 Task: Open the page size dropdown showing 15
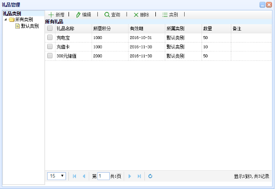(57, 176)
